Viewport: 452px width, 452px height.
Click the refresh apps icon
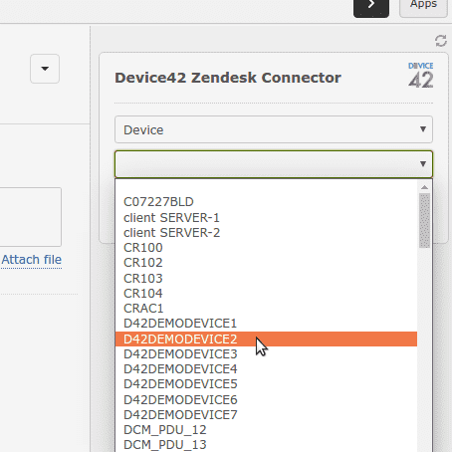pos(441,41)
